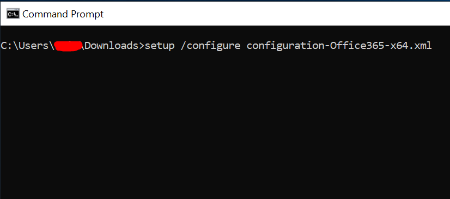The width and height of the screenshot is (450, 199).
Task: Click the greater-than prompt symbol after Downloads
Action: (x=142, y=46)
